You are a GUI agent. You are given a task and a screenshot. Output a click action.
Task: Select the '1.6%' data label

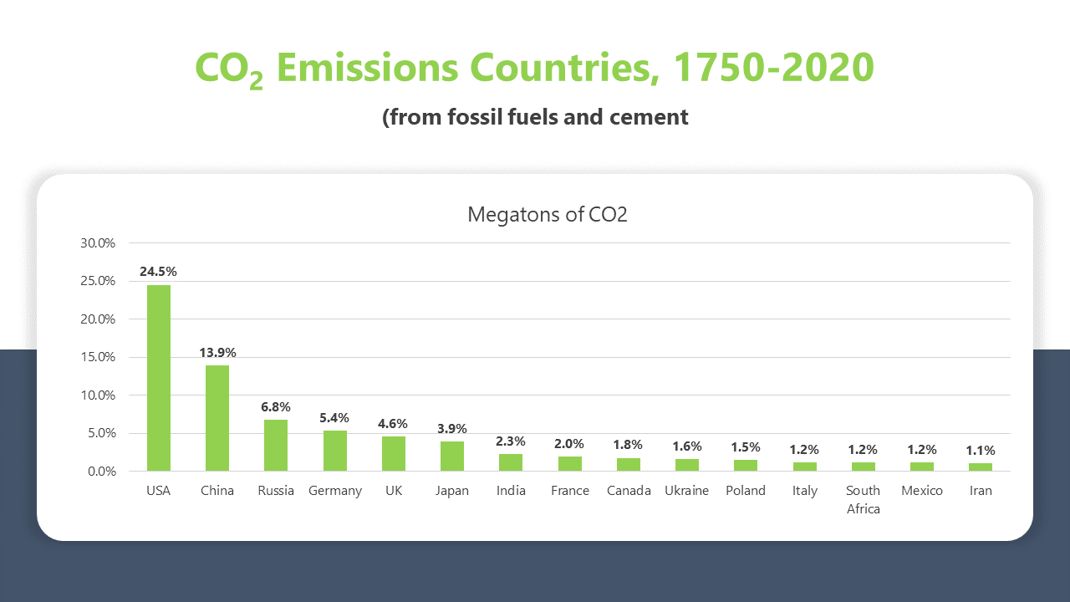coord(687,446)
